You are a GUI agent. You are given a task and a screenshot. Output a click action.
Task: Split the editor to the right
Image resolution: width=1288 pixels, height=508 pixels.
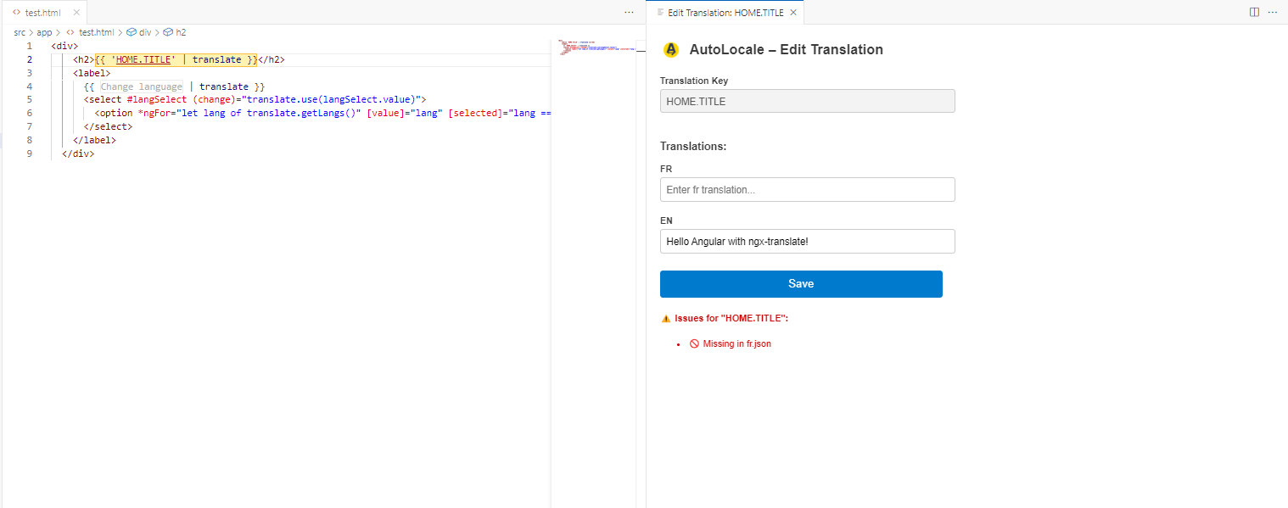(x=1254, y=13)
